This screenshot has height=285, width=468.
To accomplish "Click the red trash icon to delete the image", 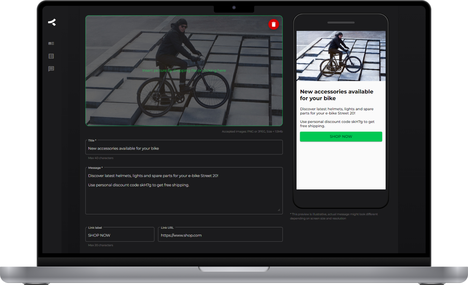I will point(274,24).
